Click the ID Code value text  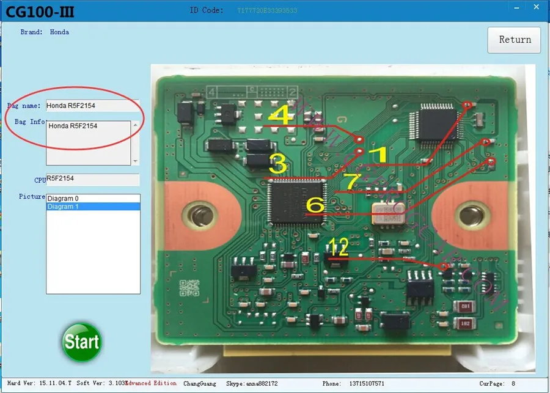pos(267,10)
